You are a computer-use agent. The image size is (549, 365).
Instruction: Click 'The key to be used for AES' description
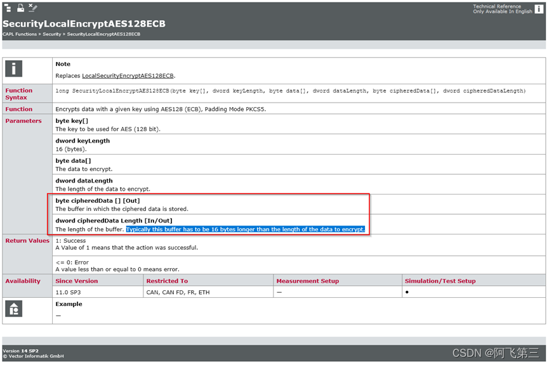(x=108, y=129)
